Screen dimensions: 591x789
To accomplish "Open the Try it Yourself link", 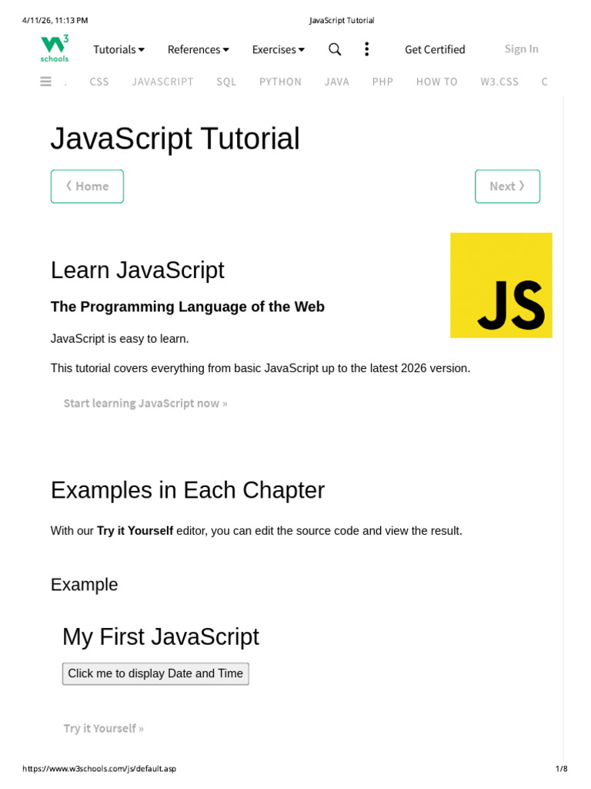I will [x=104, y=728].
